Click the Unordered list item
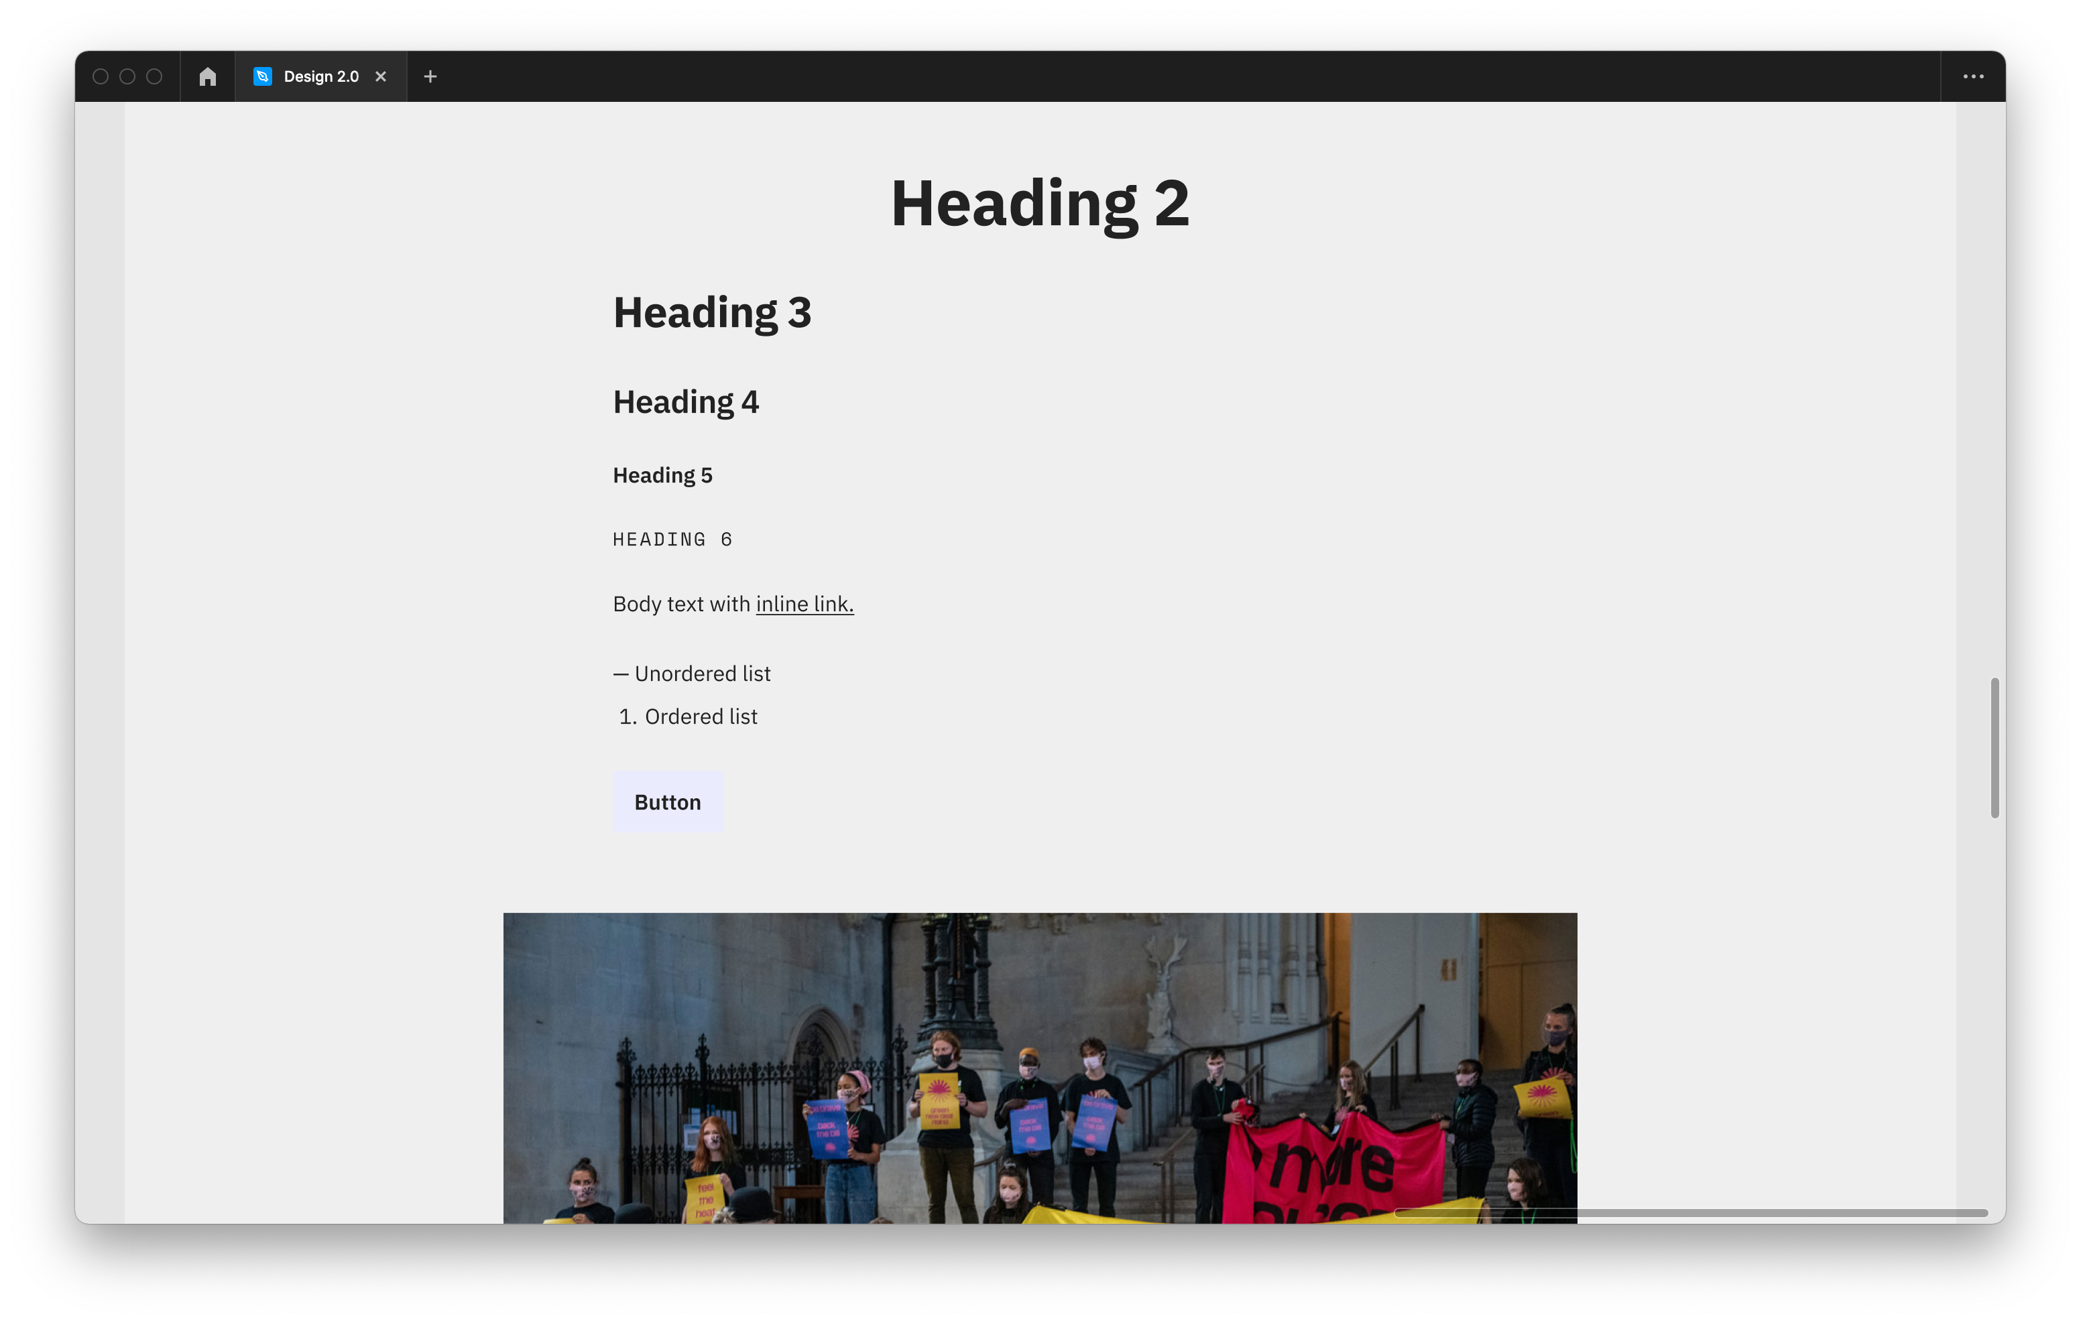The image size is (2081, 1323). (x=701, y=674)
